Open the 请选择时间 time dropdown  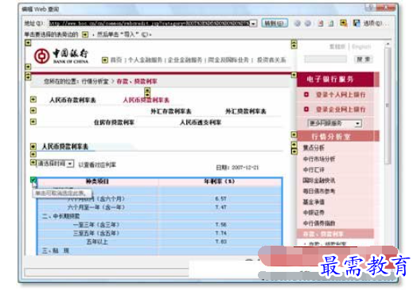coord(56,164)
